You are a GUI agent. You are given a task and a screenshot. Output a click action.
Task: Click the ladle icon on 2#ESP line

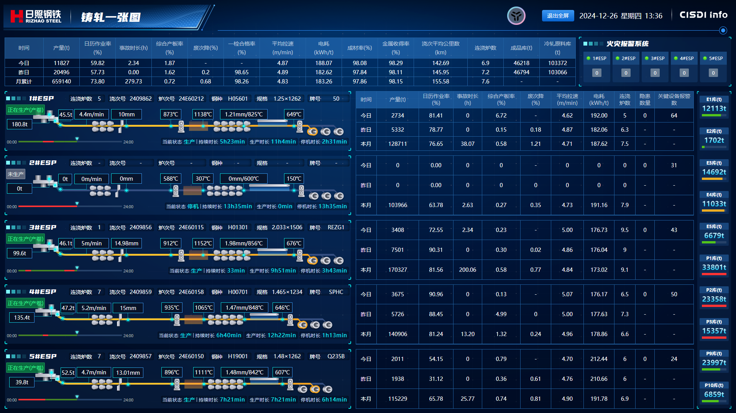pyautogui.click(x=44, y=181)
